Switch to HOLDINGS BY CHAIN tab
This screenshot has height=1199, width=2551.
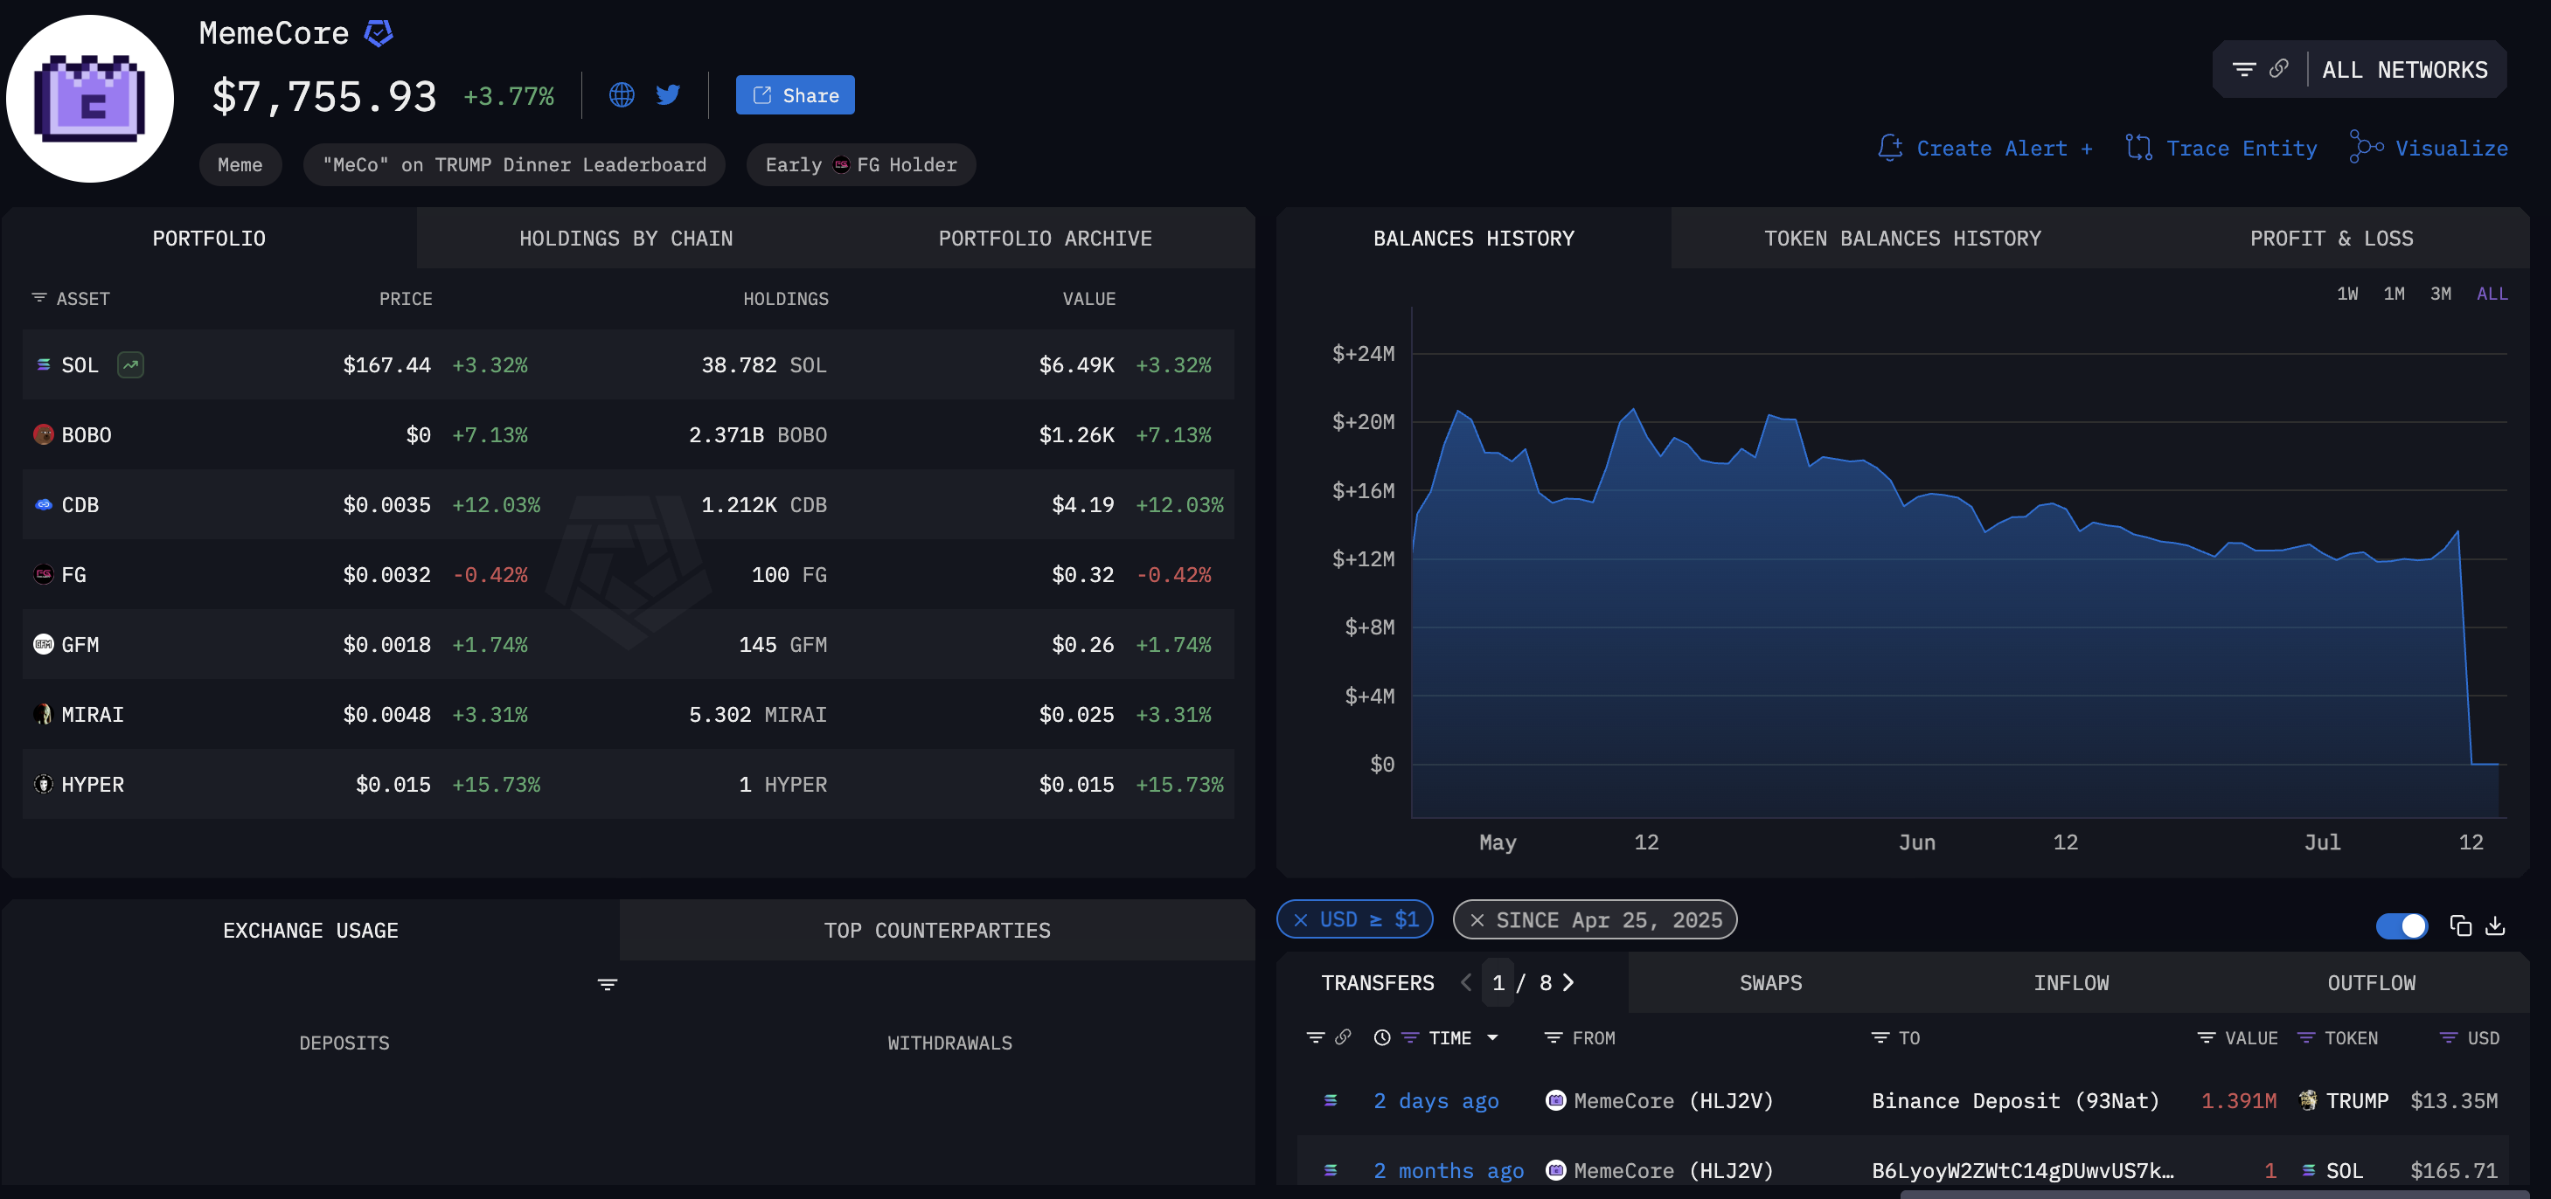click(626, 239)
